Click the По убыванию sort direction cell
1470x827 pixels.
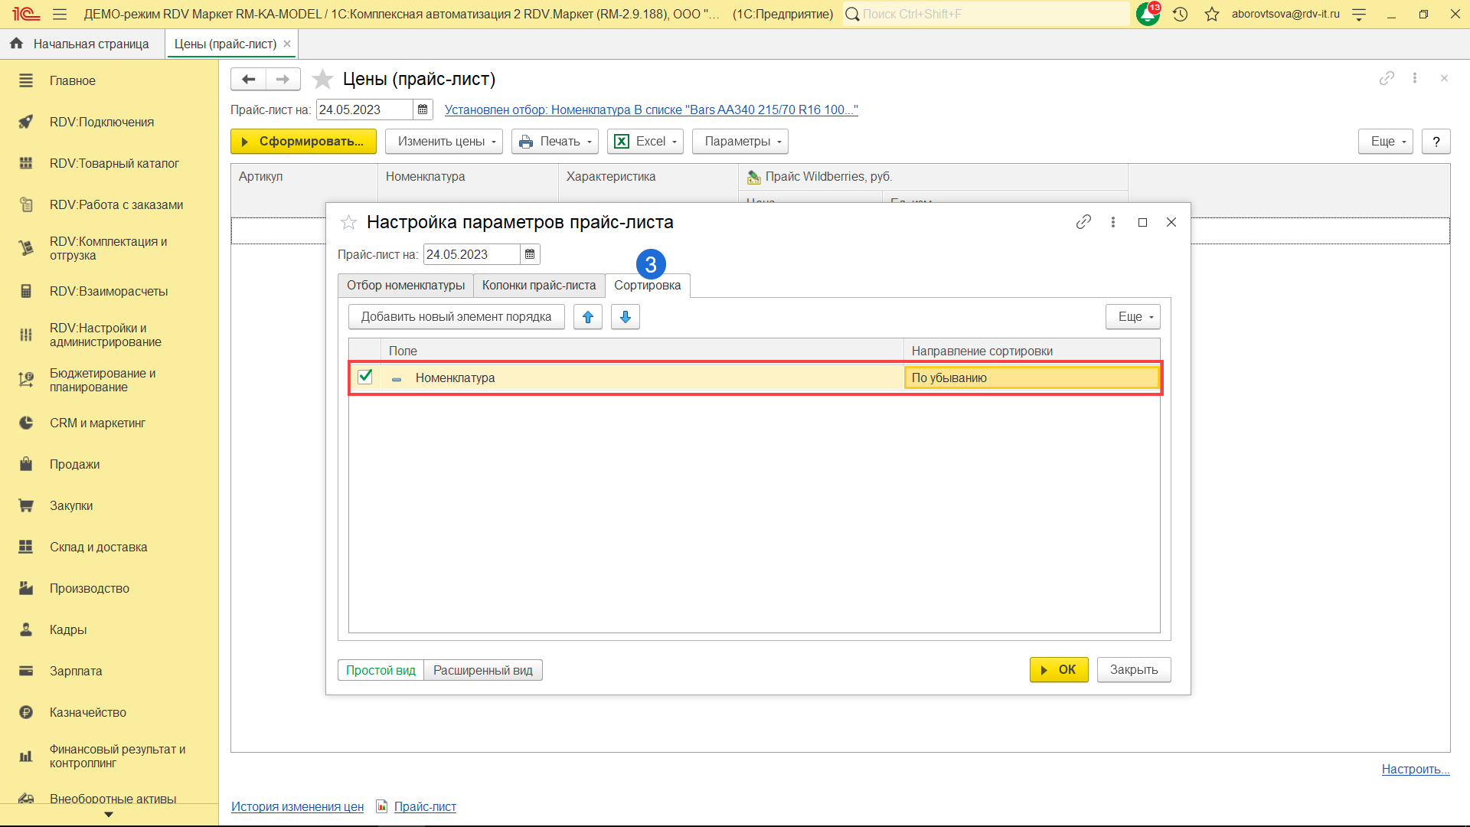click(1031, 378)
